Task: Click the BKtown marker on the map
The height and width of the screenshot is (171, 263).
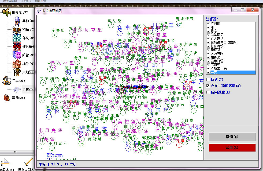Action: (x=54, y=155)
